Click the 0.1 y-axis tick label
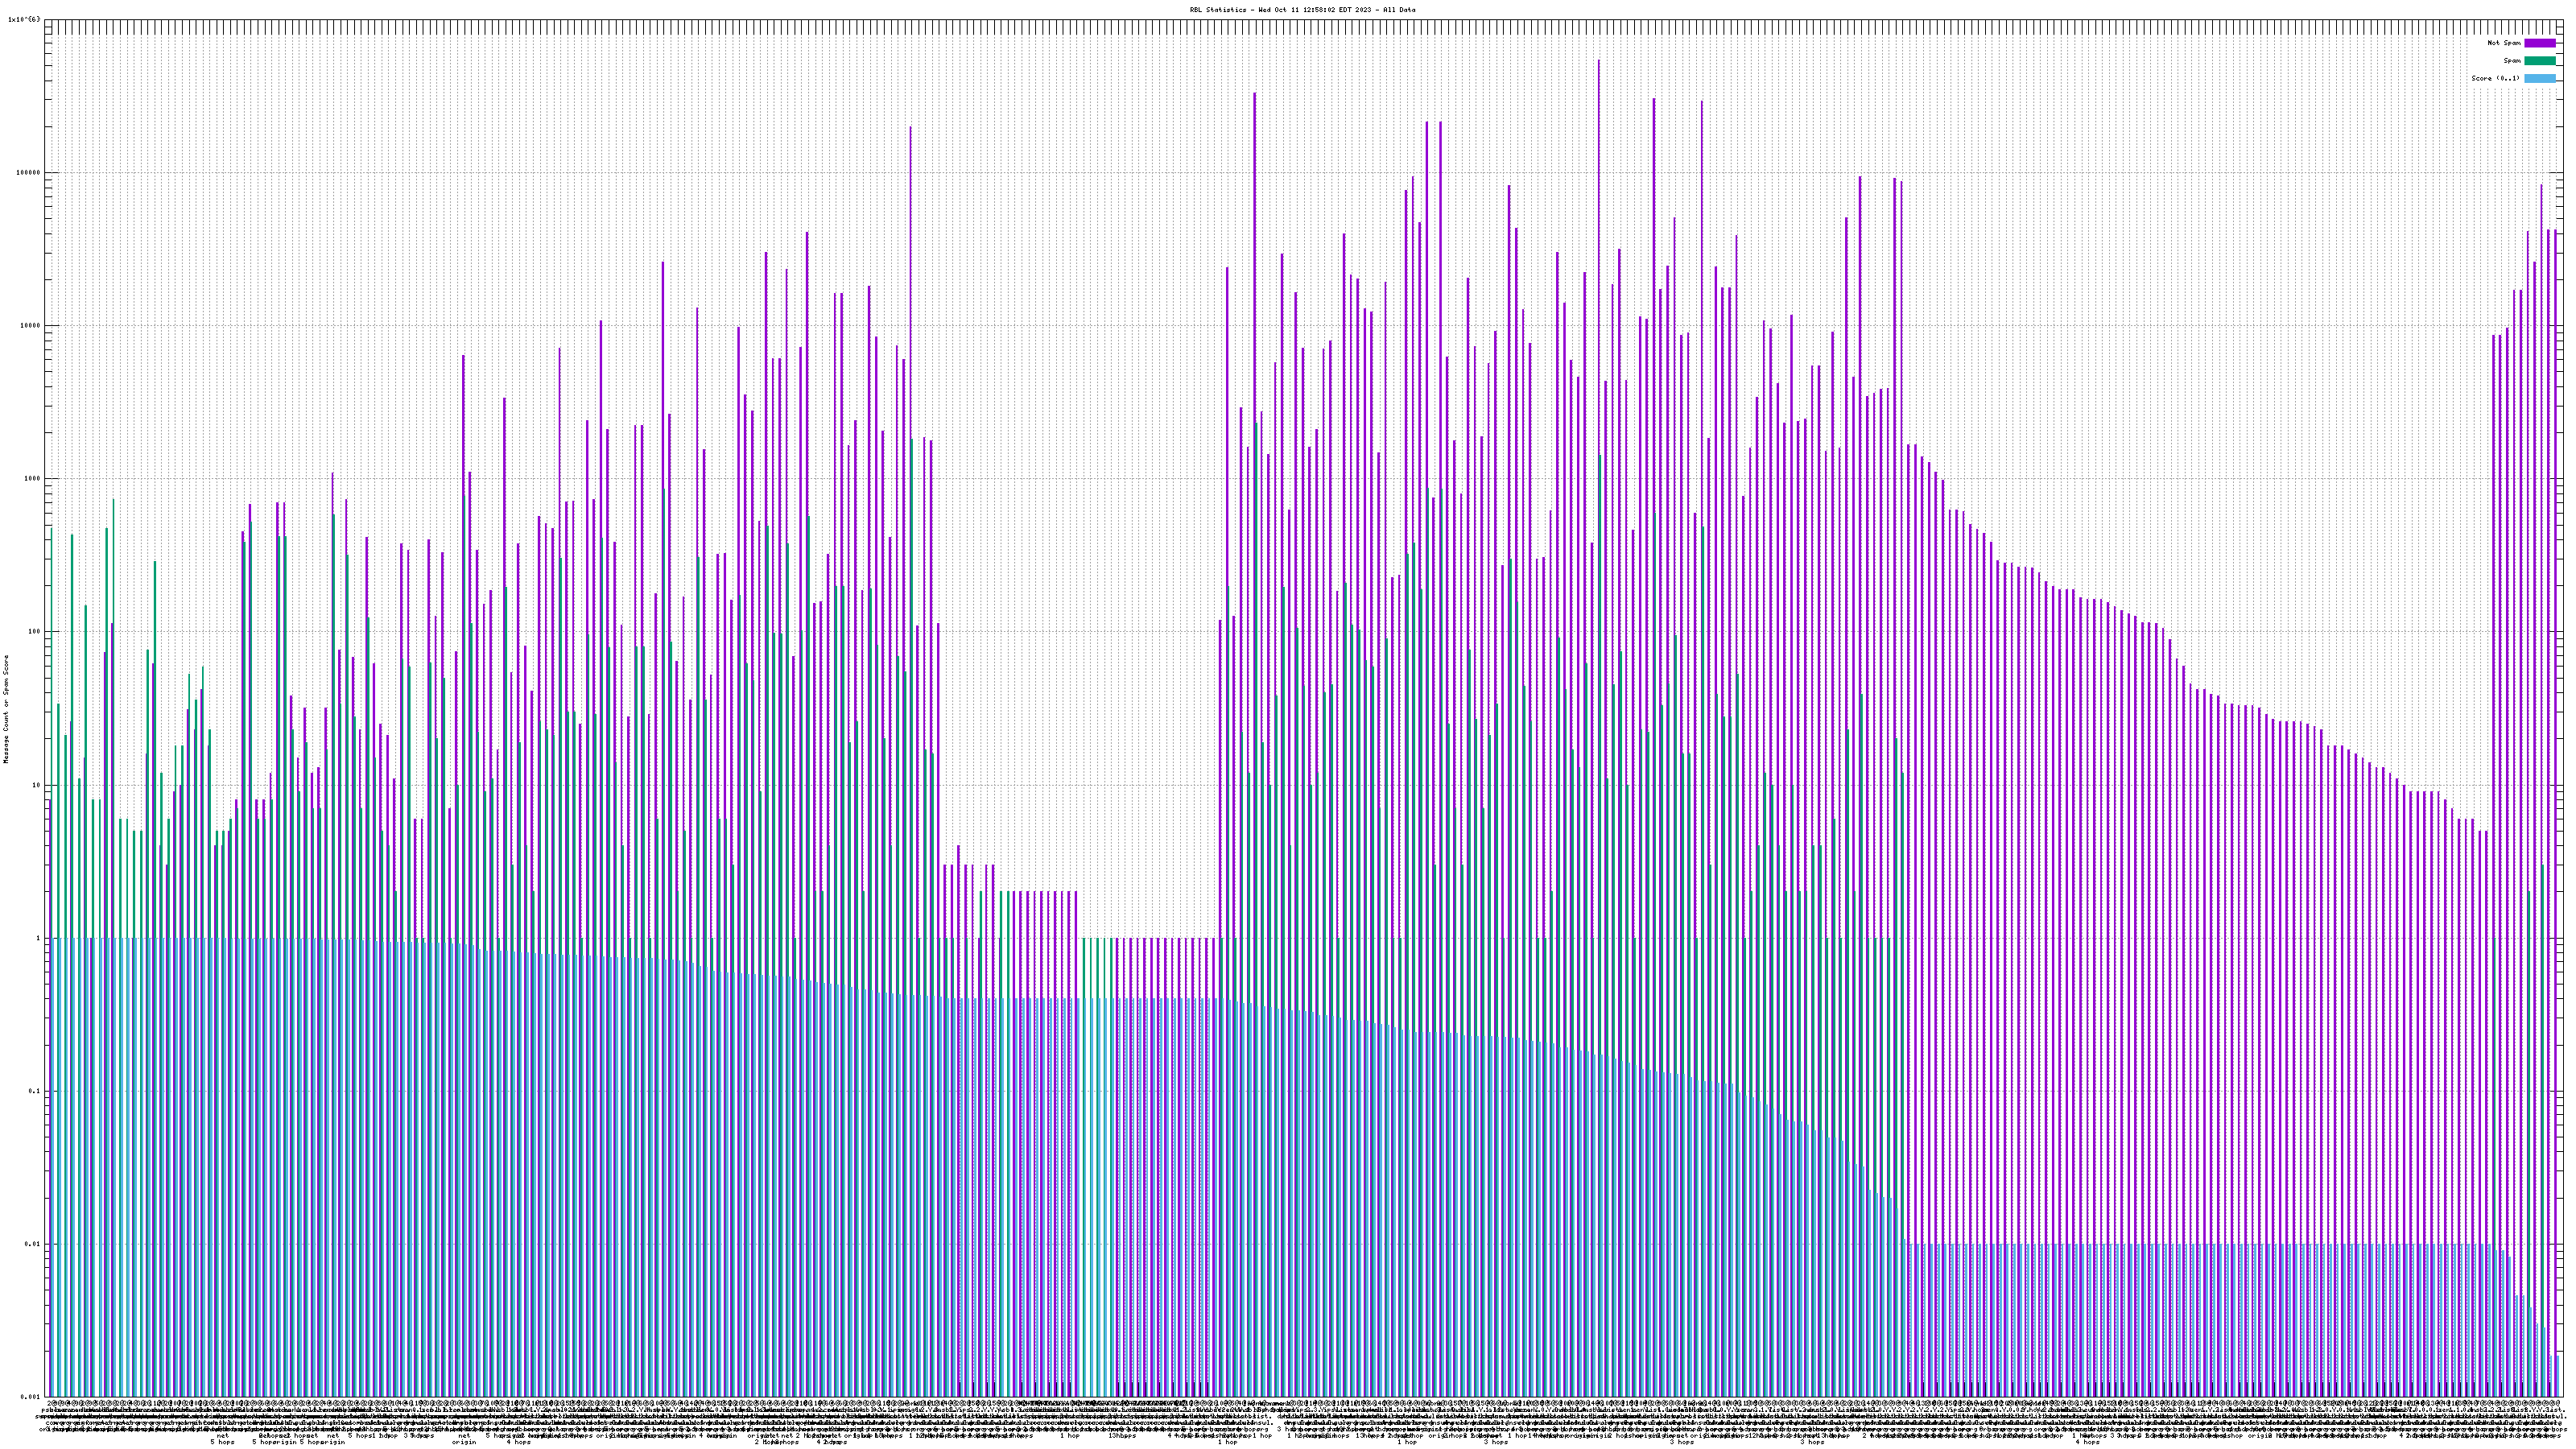Screen dimensions: 2576x1449 (35, 1091)
